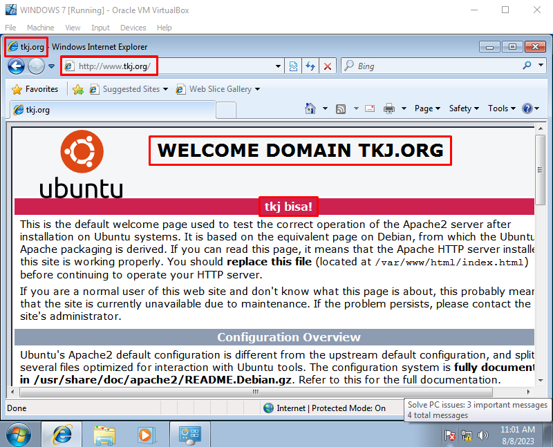Click the horizontal scrollbar right arrow
Image resolution: width=553 pixels, height=447 pixels.
click(x=528, y=392)
